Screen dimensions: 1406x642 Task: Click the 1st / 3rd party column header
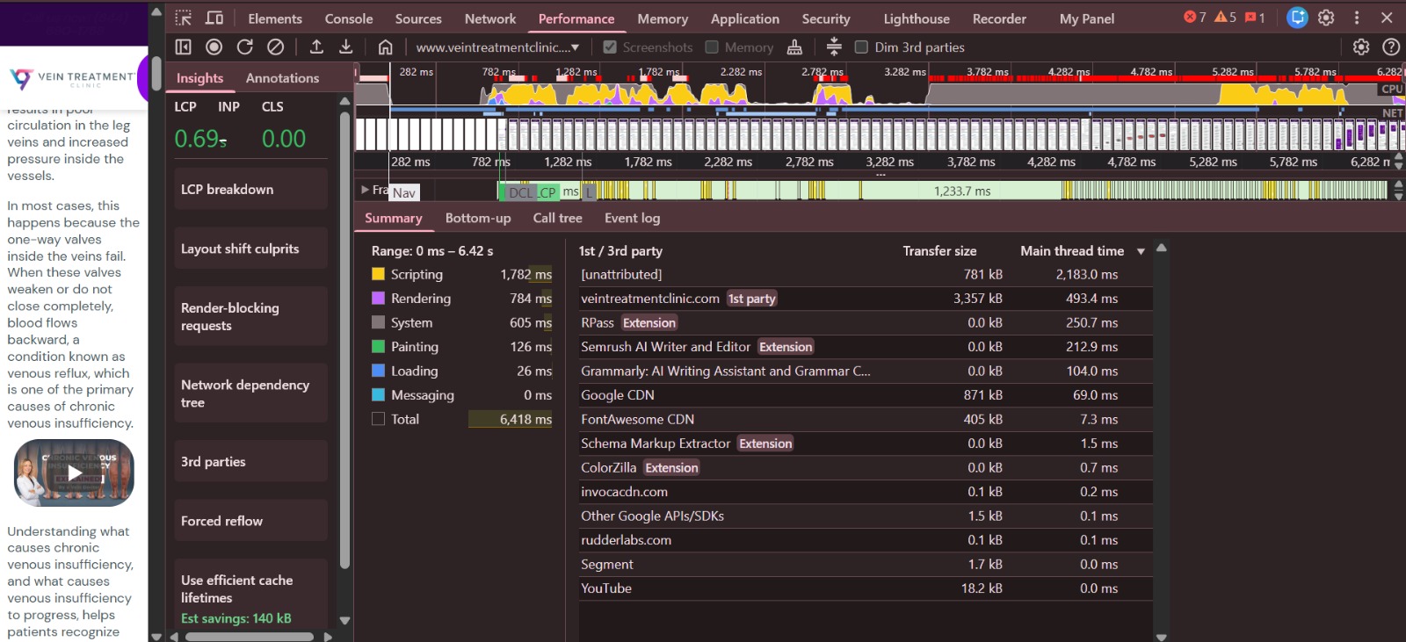pos(620,251)
